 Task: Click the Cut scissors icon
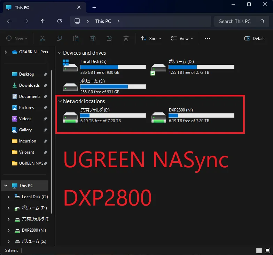[x=42, y=38]
